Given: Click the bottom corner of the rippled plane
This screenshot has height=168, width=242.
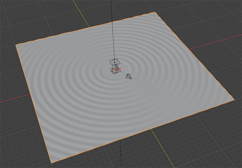Looking at the screenshot, I should click(x=51, y=163).
